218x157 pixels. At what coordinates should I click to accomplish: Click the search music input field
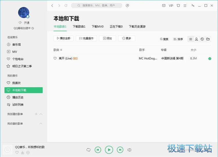(97, 5)
